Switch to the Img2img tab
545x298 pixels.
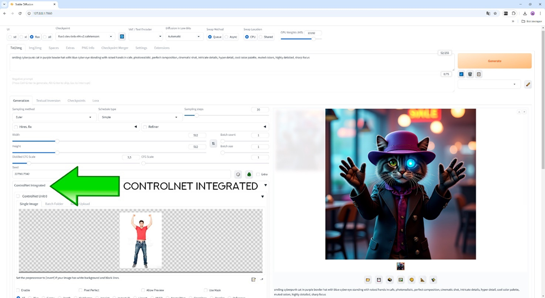tap(35, 48)
